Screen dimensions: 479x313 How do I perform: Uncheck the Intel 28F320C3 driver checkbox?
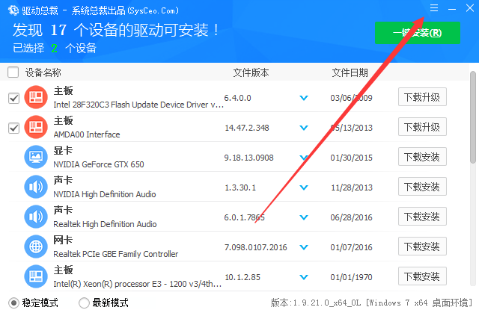pyautogui.click(x=13, y=98)
